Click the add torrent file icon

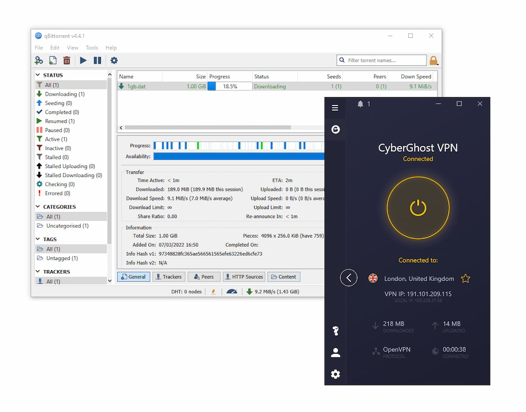[53, 60]
